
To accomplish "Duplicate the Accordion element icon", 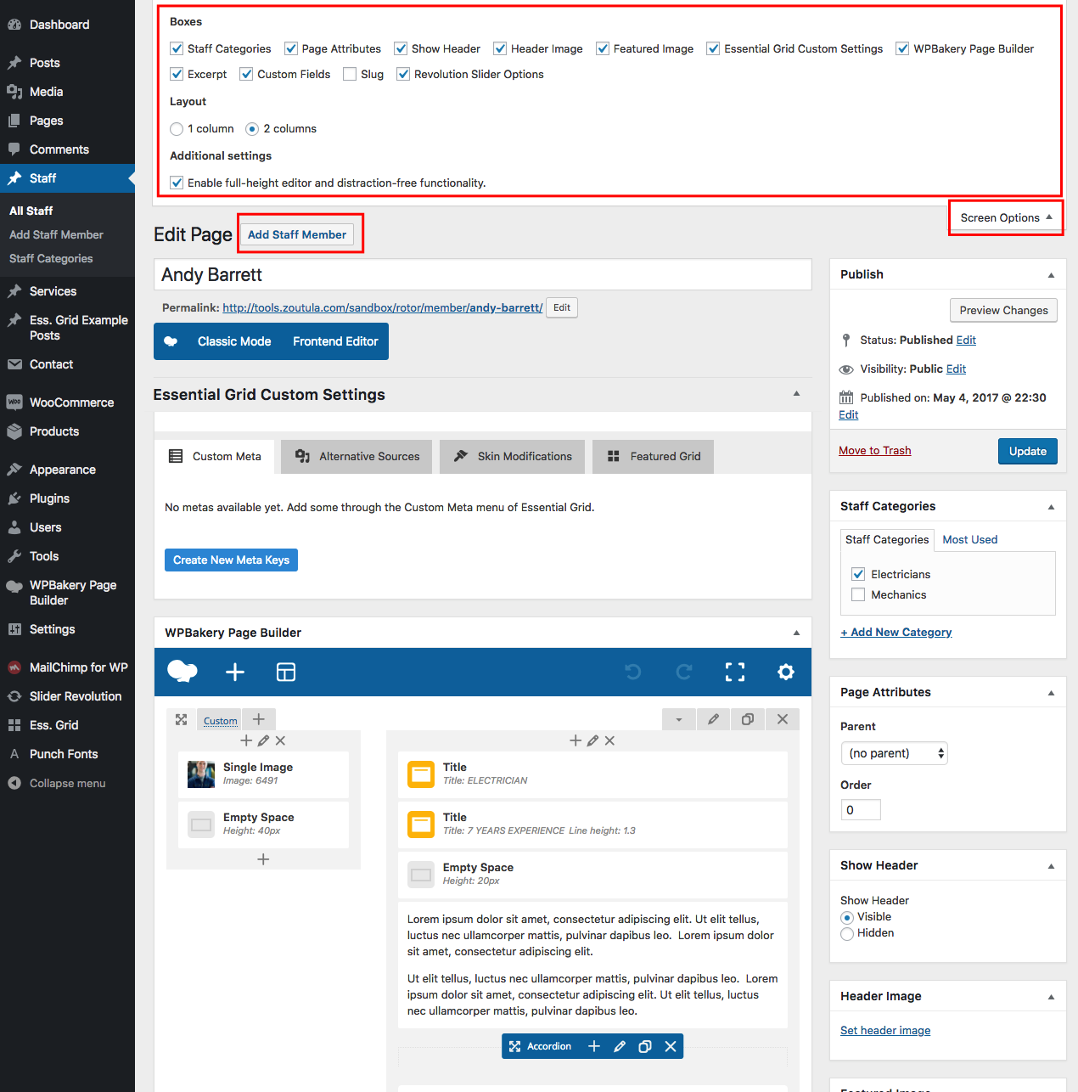I will [645, 1046].
